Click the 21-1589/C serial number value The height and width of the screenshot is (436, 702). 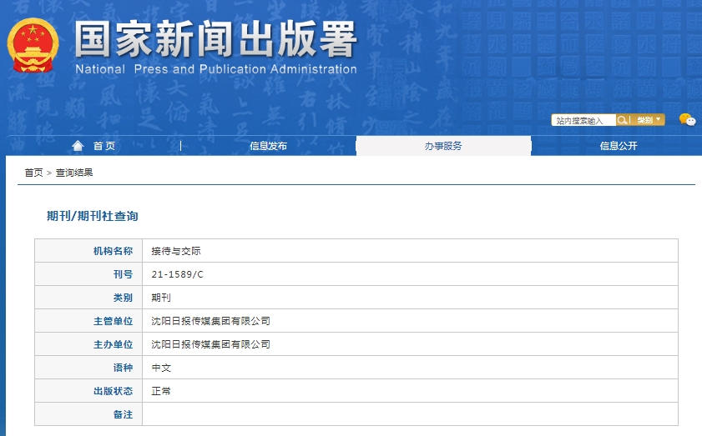(177, 274)
